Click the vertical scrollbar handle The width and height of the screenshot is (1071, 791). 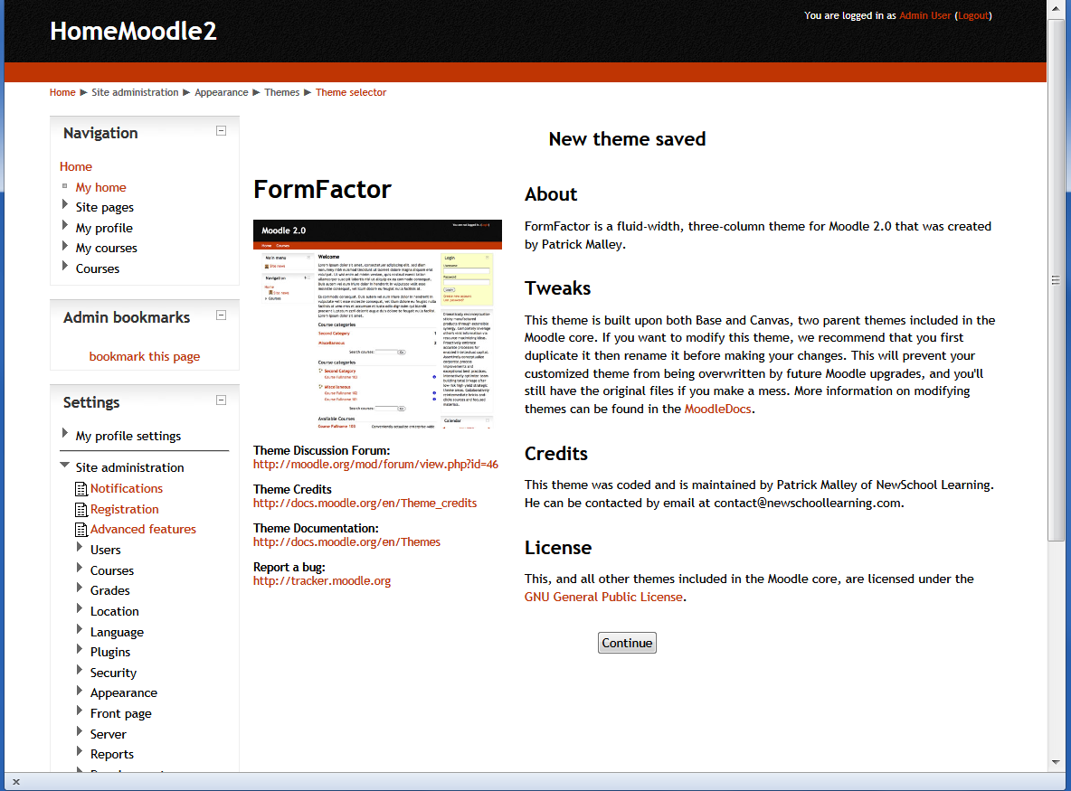coord(1056,280)
